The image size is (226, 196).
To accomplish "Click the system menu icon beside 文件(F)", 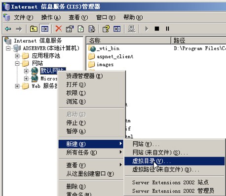I will [7, 17].
